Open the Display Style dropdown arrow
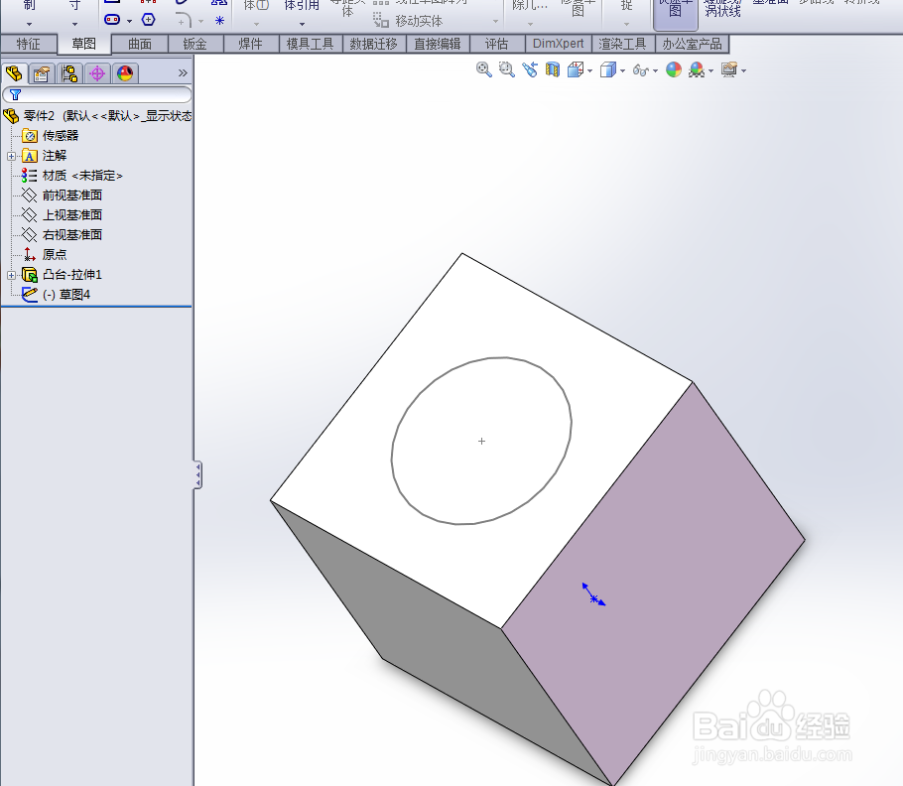 point(623,70)
